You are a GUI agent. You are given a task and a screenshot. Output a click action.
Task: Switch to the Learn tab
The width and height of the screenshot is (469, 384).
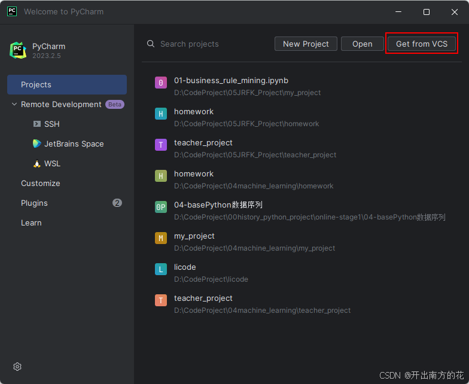click(67, 223)
